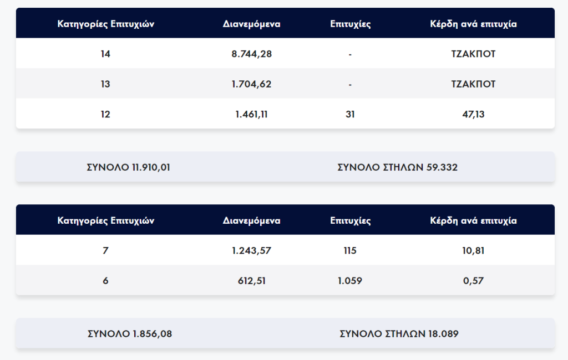568x360 pixels.
Task: Click the first table's Κατηγορίες Επιτυχιών header
Action: coord(106,24)
